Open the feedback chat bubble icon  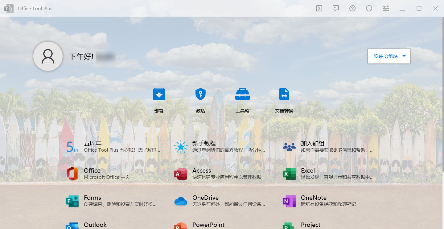[336, 8]
